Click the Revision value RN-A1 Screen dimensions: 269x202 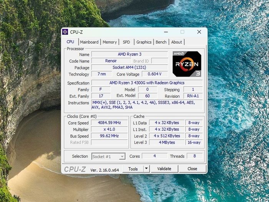(x=193, y=96)
